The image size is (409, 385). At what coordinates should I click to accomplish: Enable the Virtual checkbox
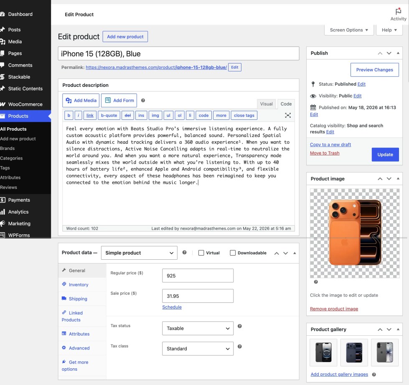201,253
